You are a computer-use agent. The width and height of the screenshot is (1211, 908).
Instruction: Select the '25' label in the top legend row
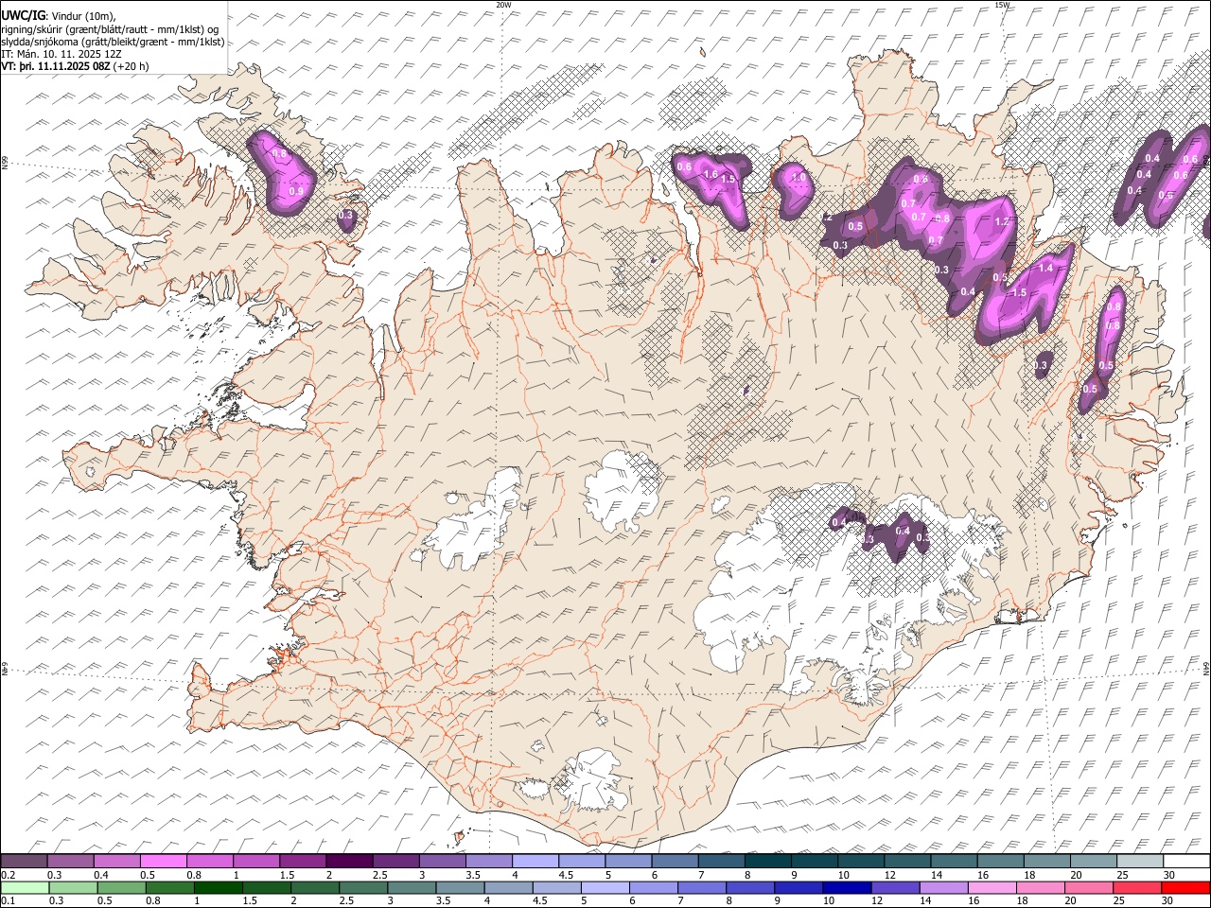(1121, 875)
